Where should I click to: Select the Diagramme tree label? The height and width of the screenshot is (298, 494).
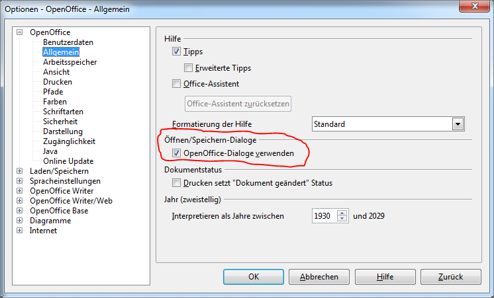pyautogui.click(x=50, y=220)
